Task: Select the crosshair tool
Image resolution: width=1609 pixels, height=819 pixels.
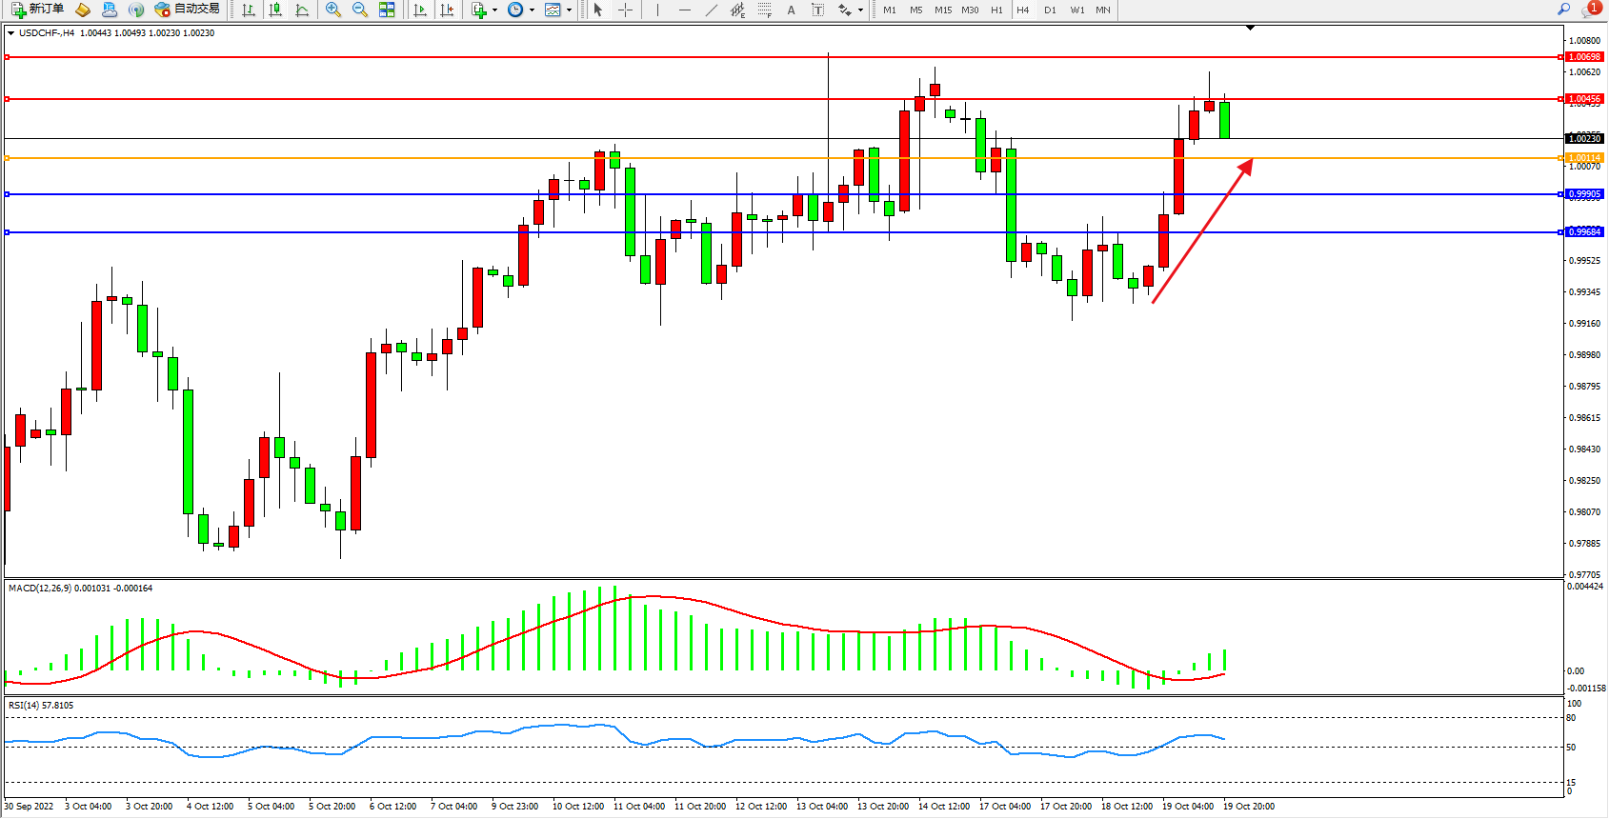Action: [625, 10]
